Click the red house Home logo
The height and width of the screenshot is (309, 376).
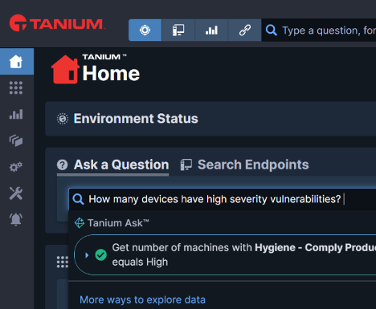[x=65, y=69]
